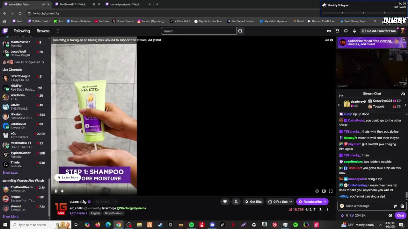The image size is (408, 229).
Task: Expand viewers also watch with Show More
Action: coord(11,217)
